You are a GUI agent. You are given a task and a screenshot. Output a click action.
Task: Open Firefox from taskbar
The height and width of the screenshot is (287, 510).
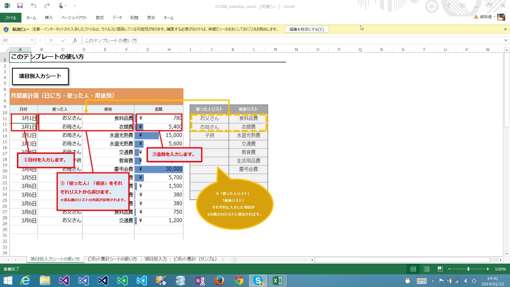point(219,281)
